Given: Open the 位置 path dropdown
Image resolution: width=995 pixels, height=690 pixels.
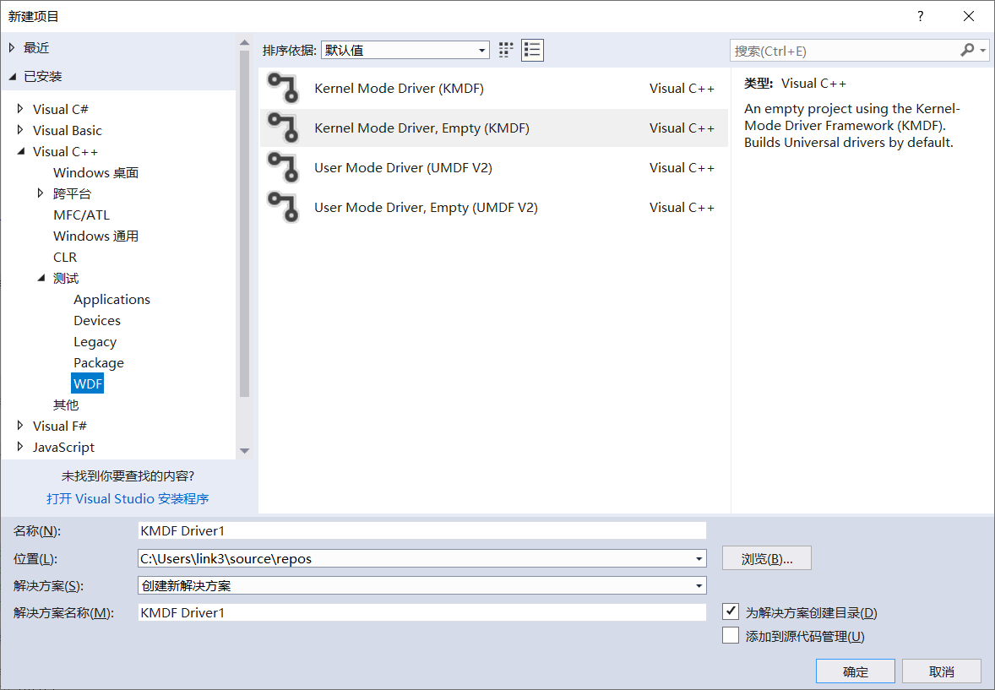Looking at the screenshot, I should pyautogui.click(x=699, y=558).
